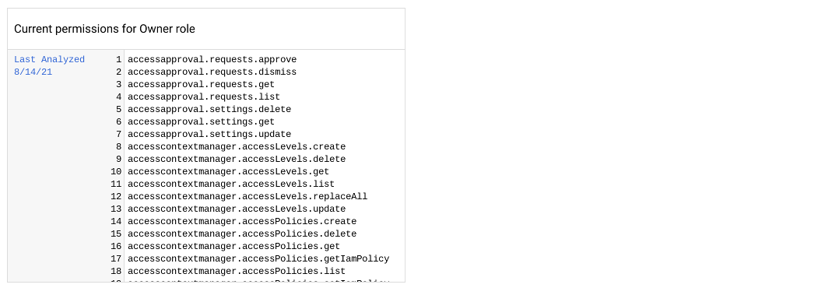Select accesscontextmanager.accessPolicies.list entry
Viewport: 839px width, 295px height.
click(x=237, y=271)
